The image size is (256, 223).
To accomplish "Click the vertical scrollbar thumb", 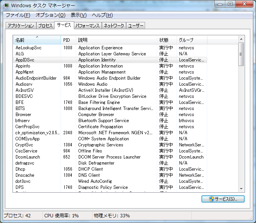I will pos(241,54).
